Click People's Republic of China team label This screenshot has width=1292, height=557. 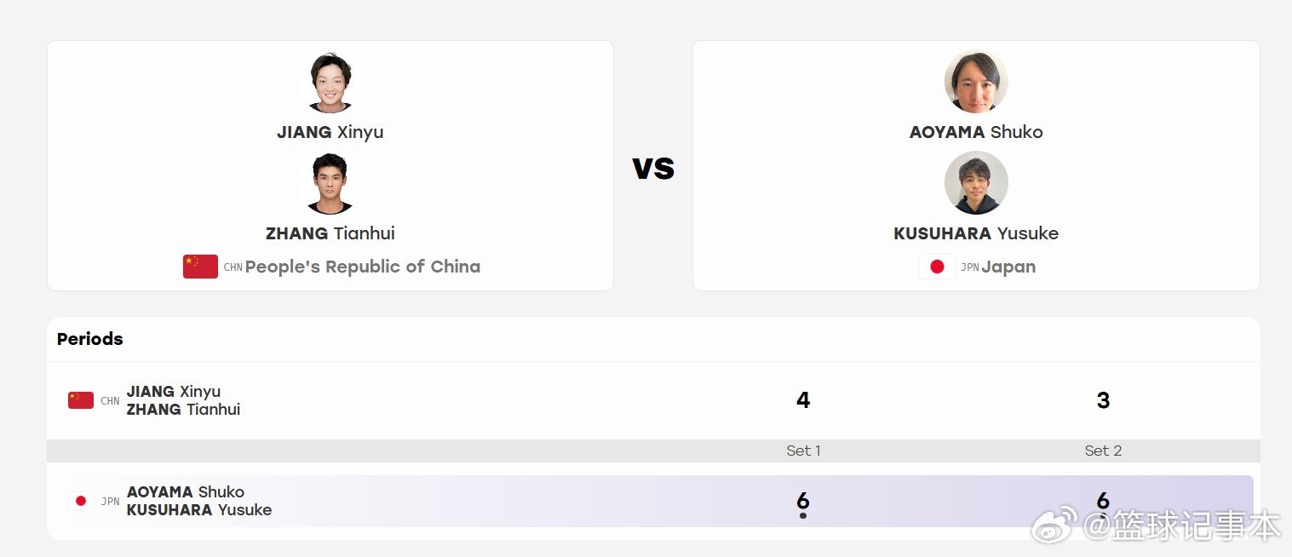(363, 267)
